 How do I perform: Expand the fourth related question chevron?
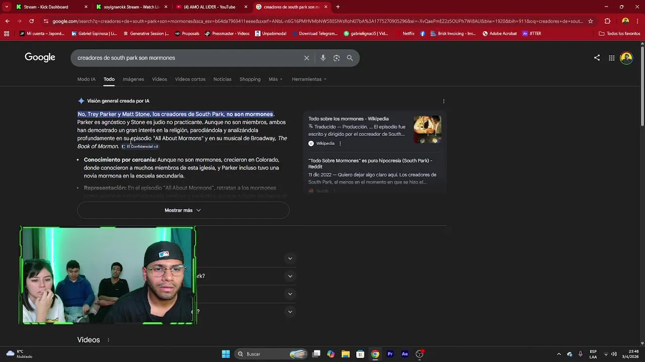[x=290, y=312]
